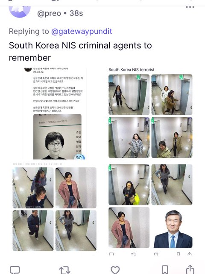205x274 pixels.
Task: Open the @gatewaypundit profile link
Action: pyautogui.click(x=82, y=31)
